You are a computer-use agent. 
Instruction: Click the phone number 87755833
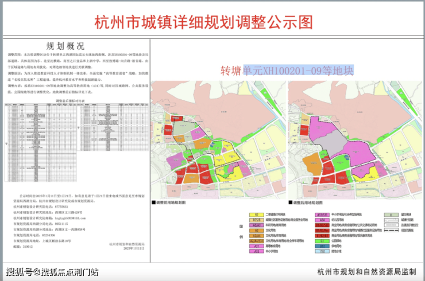pos(60,207)
